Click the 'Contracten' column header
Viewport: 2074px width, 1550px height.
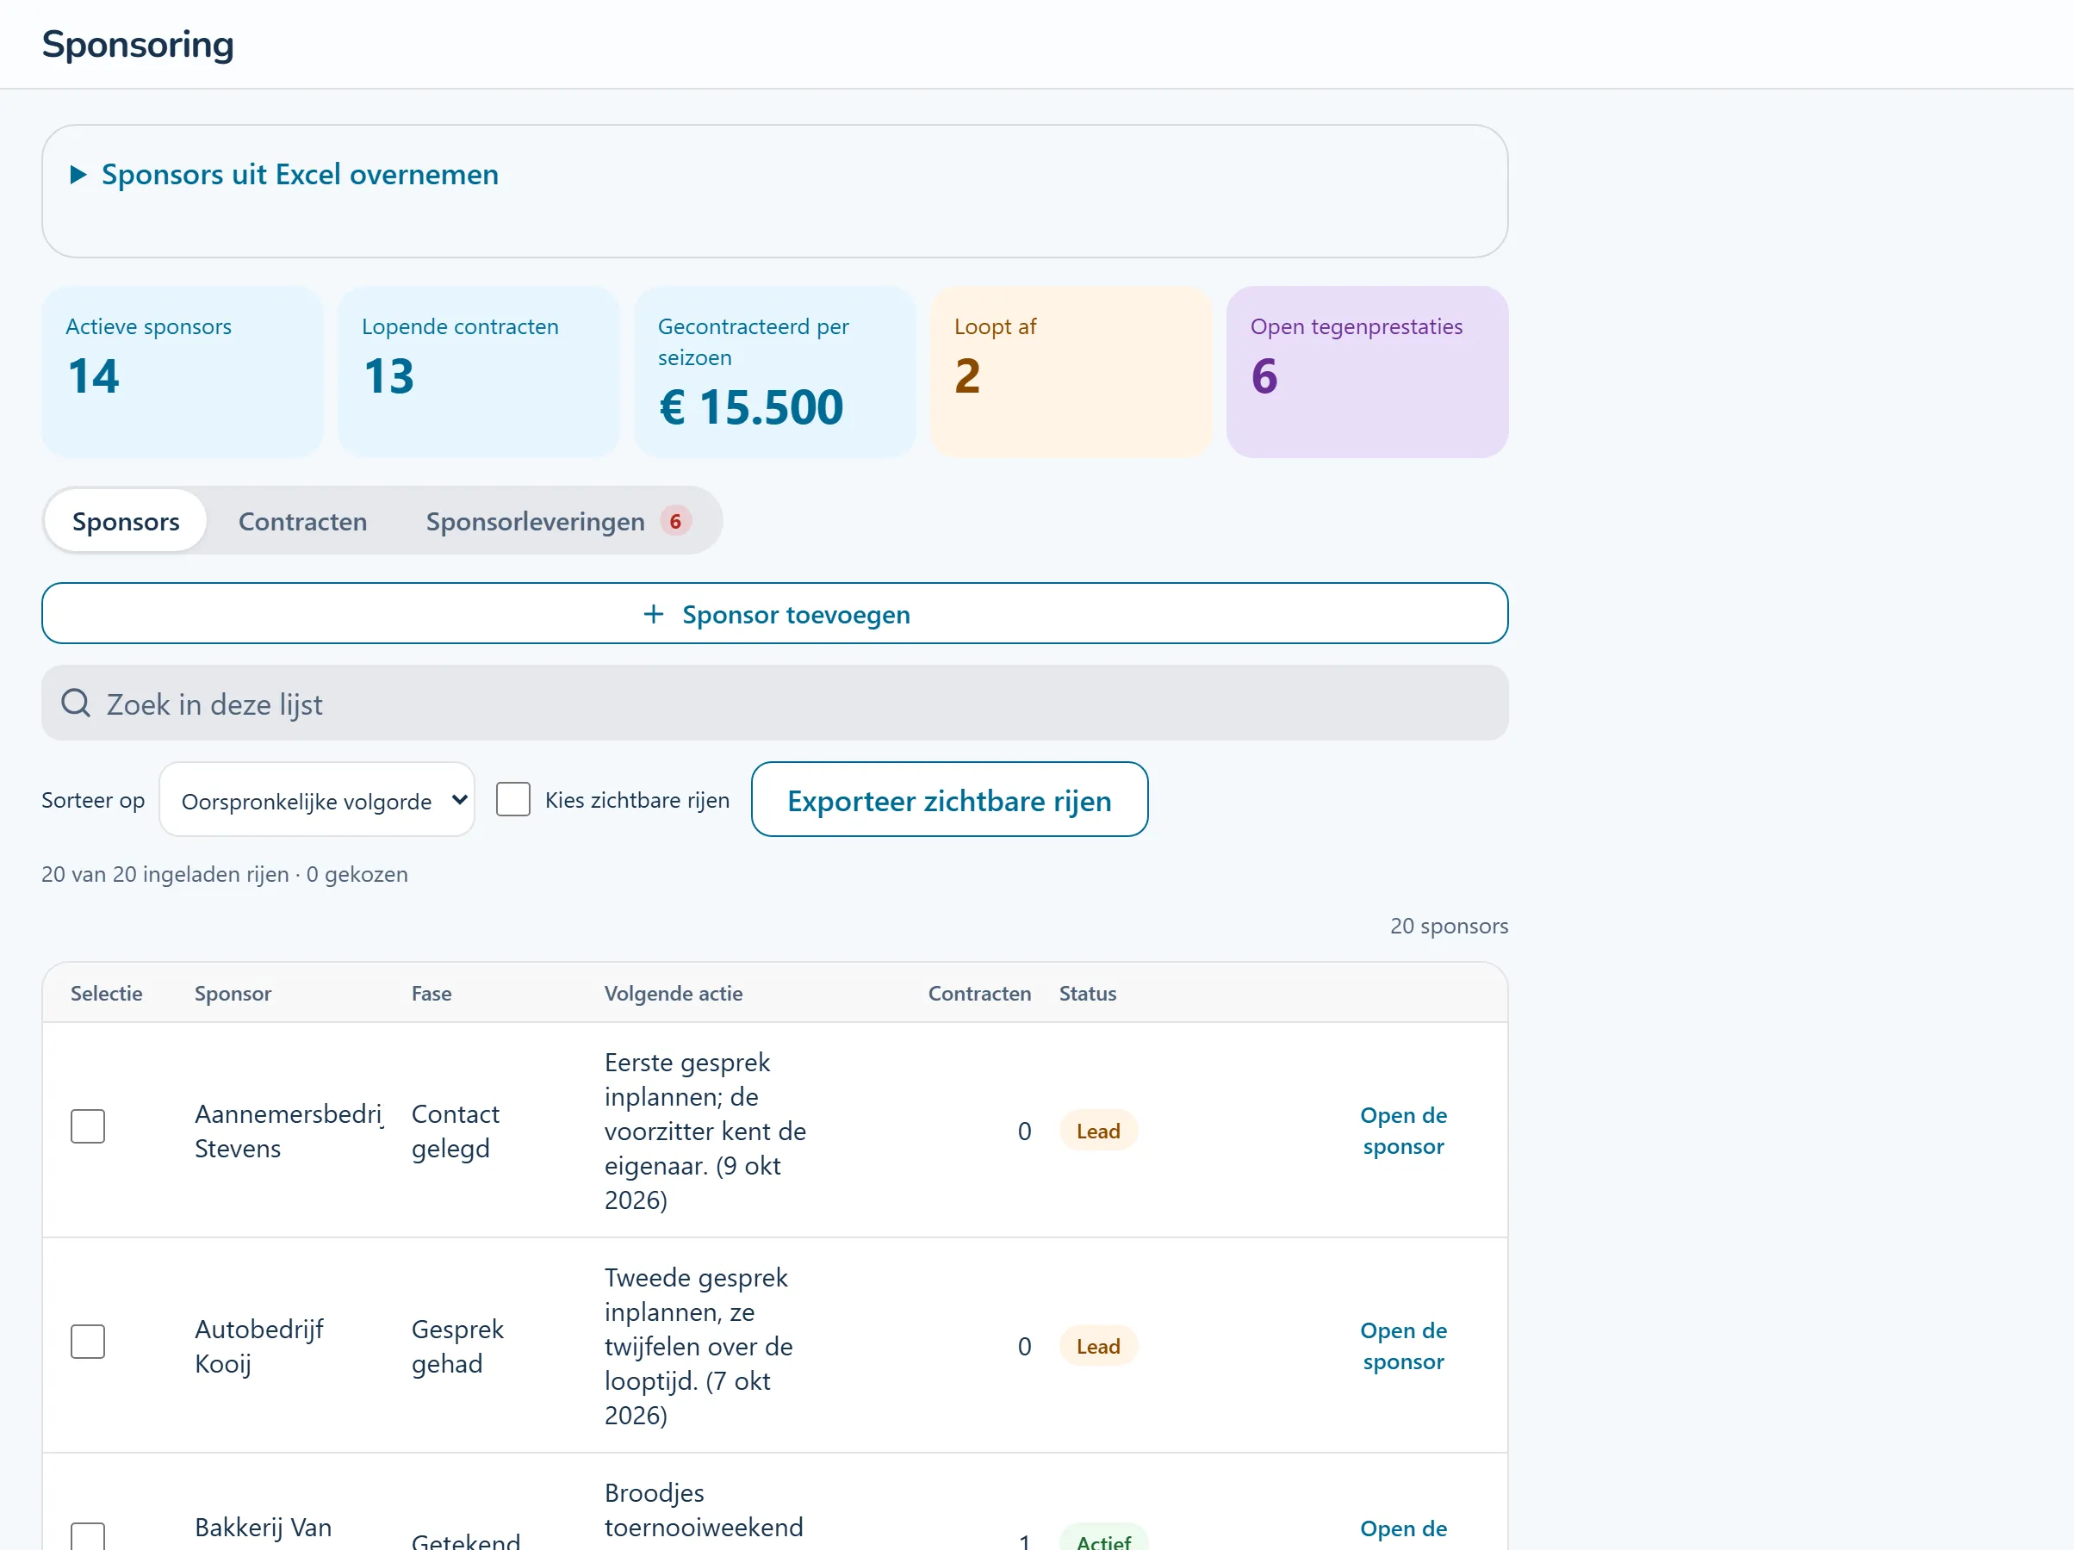[979, 994]
